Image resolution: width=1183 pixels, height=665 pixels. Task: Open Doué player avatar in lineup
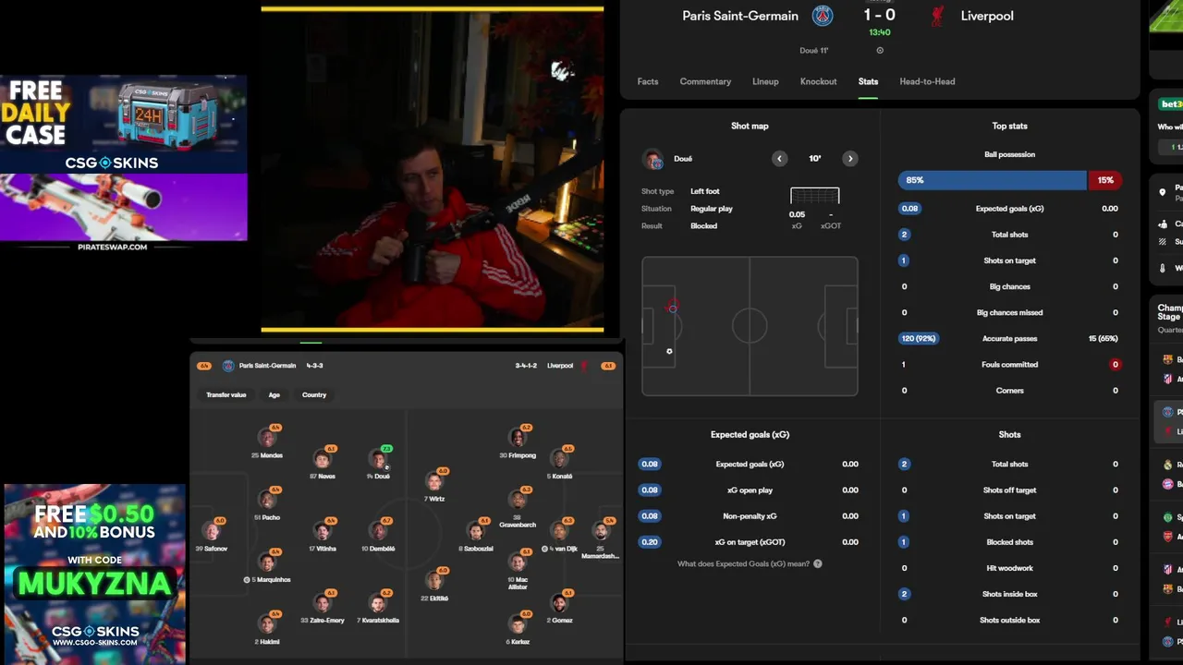coord(378,459)
